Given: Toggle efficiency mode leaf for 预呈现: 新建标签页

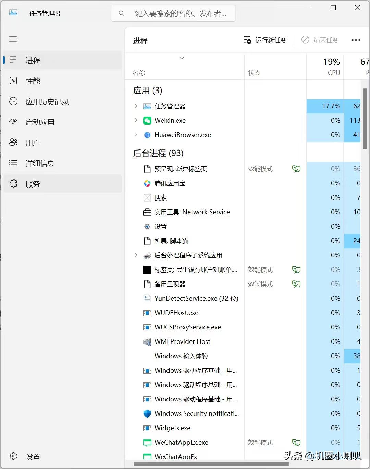Looking at the screenshot, I should click(x=296, y=169).
